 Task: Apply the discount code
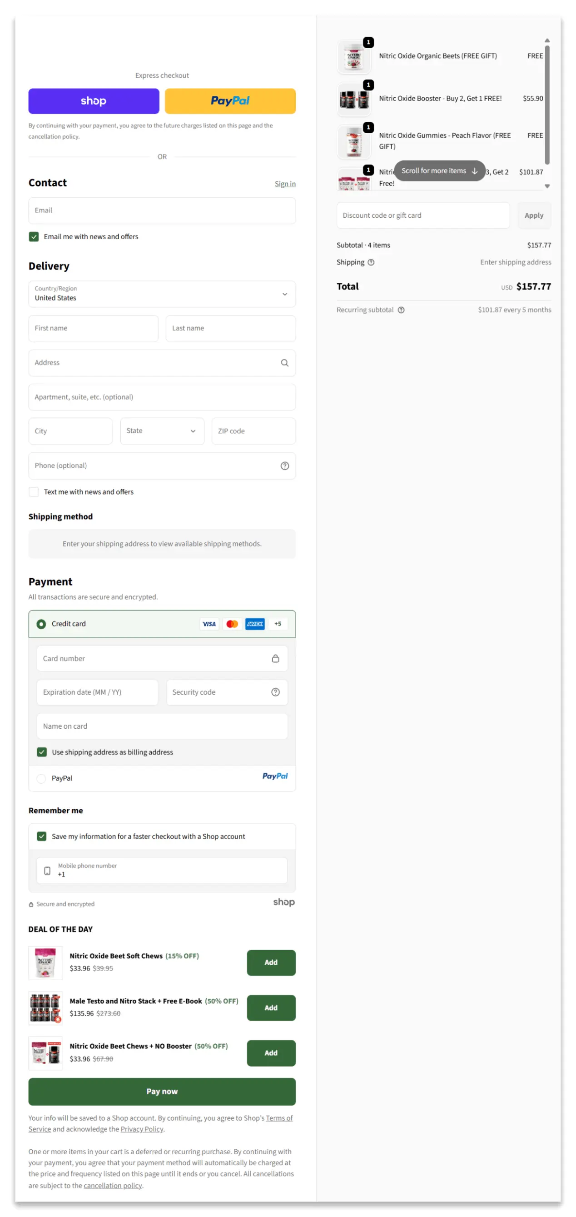534,215
